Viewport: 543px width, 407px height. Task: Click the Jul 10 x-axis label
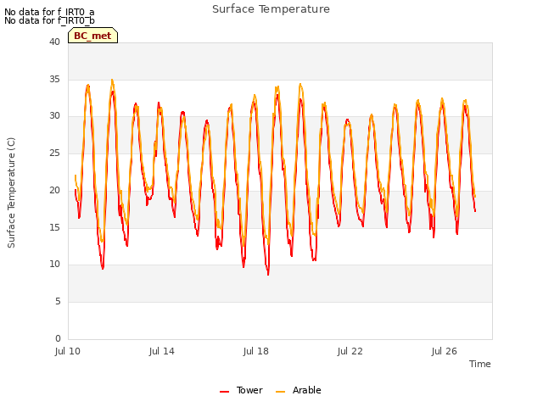click(68, 351)
